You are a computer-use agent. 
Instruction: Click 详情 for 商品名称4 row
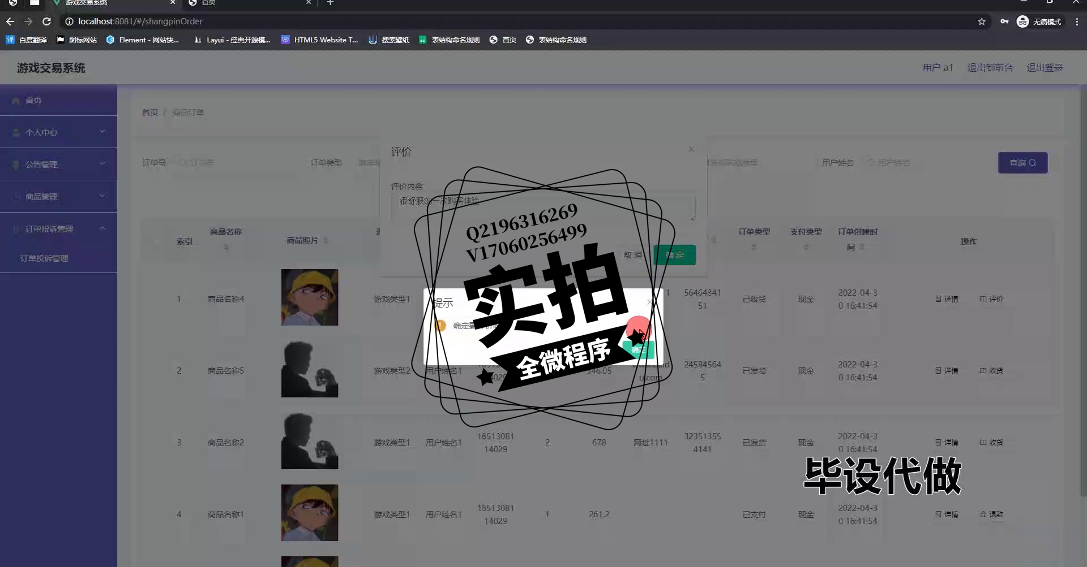coord(947,299)
